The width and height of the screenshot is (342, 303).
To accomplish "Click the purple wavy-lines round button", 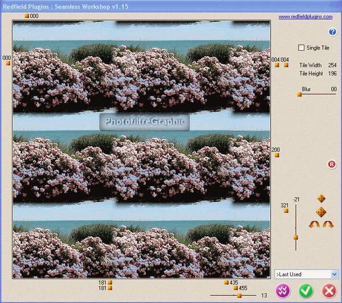I will [x=280, y=290].
